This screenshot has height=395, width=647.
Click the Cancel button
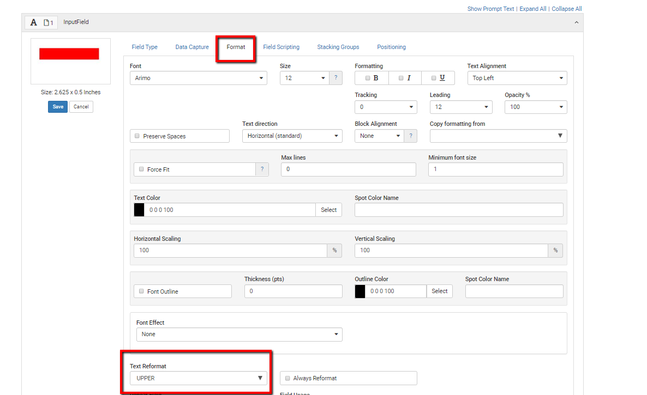(x=81, y=107)
